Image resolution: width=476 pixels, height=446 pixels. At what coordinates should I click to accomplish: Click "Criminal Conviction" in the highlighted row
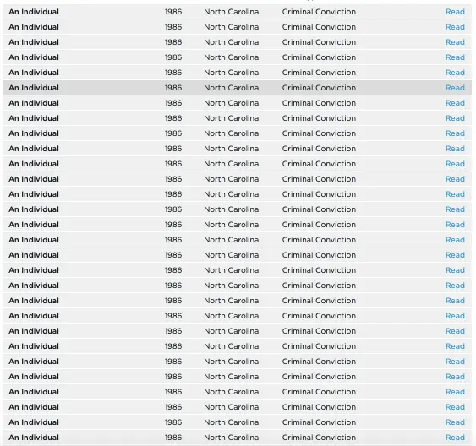(x=319, y=88)
